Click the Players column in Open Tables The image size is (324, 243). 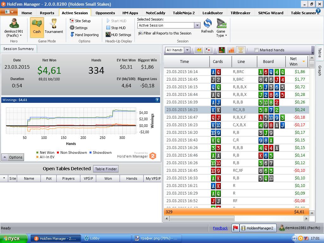68,178
